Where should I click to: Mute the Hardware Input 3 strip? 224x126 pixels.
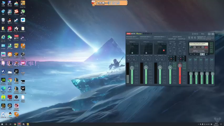click(x=164, y=83)
